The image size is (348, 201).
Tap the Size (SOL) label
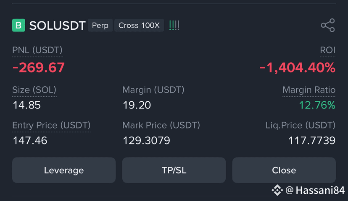coord(34,90)
